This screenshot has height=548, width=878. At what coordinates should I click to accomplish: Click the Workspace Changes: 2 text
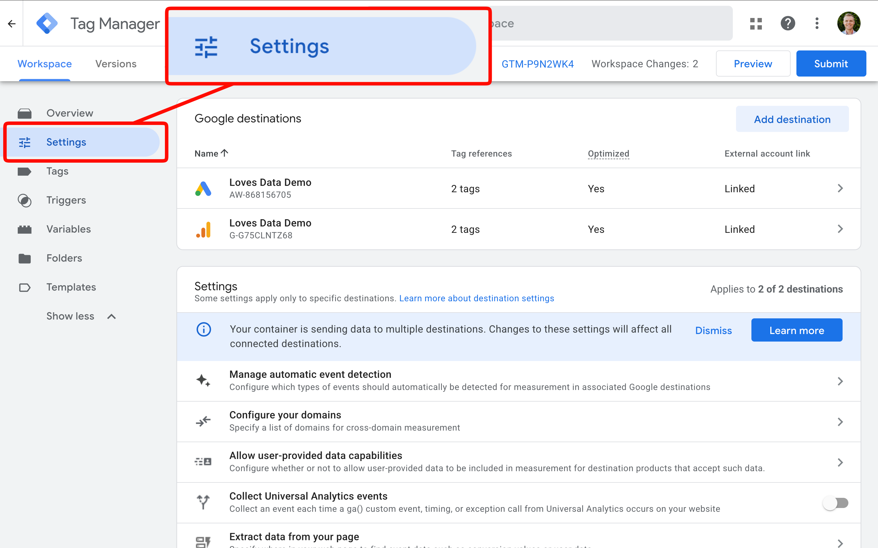[x=645, y=64]
